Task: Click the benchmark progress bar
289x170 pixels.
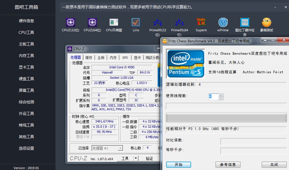Action: point(226,118)
